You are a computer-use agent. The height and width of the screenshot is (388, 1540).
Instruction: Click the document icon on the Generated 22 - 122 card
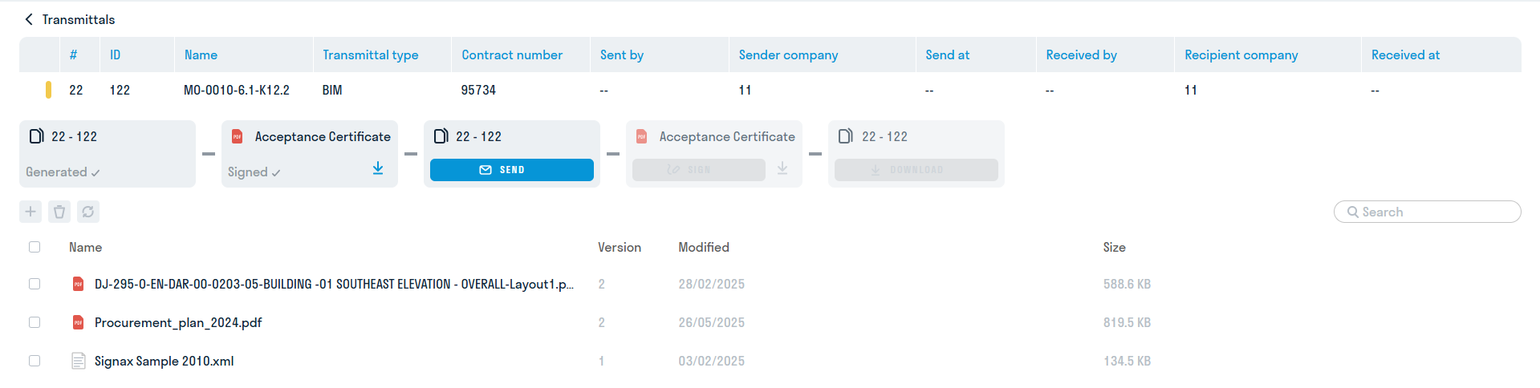coord(36,136)
